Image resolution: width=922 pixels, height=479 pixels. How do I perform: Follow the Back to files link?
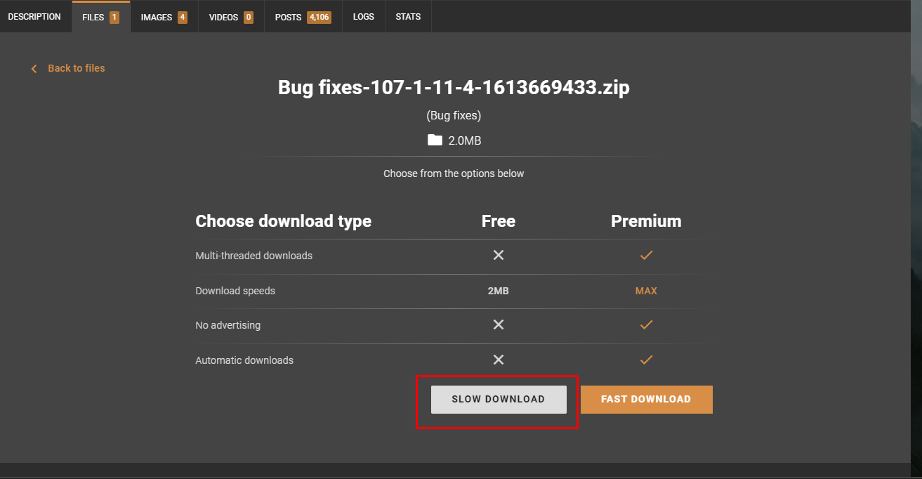click(x=76, y=68)
